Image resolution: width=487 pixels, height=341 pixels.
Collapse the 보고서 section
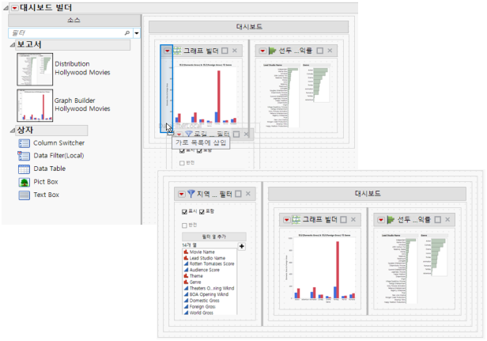[x=12, y=45]
